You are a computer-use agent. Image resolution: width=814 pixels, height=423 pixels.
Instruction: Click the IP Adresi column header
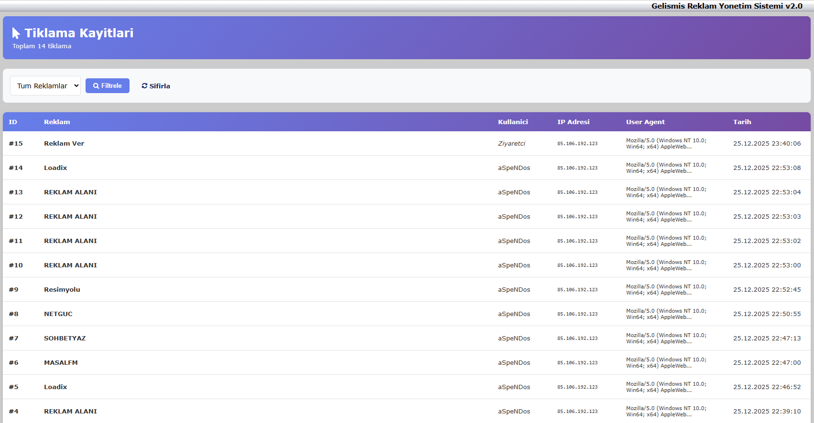(573, 122)
